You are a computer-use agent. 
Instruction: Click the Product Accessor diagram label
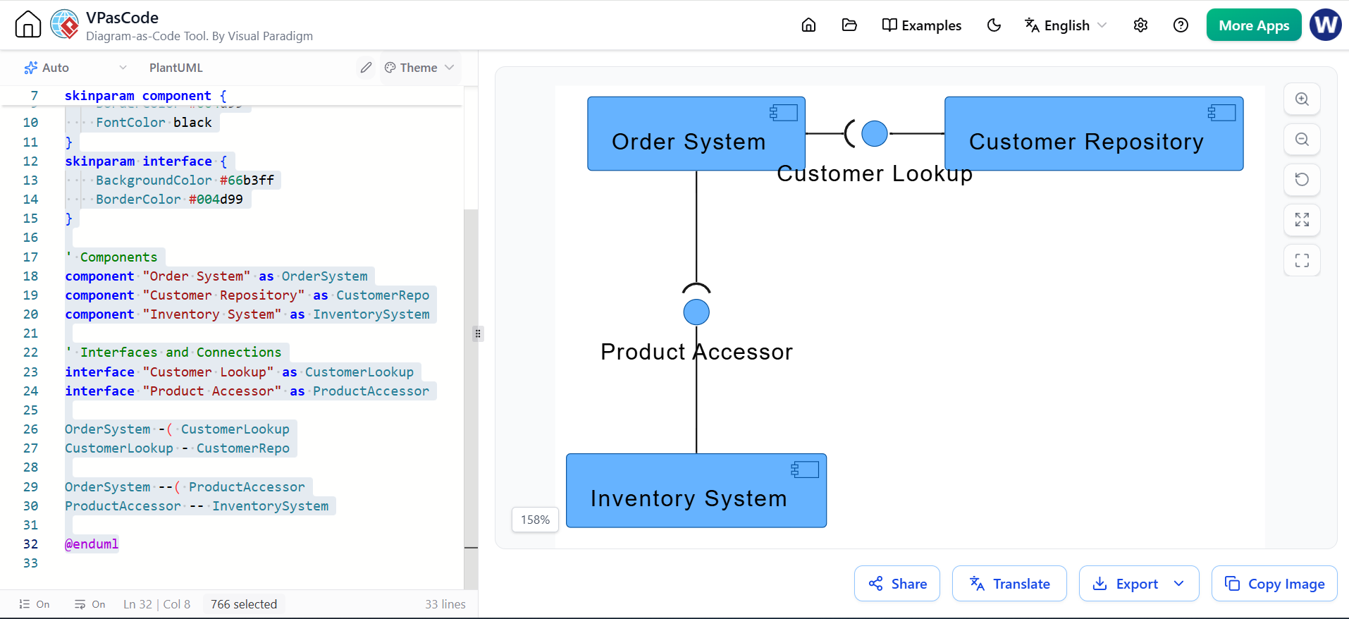[x=696, y=352]
